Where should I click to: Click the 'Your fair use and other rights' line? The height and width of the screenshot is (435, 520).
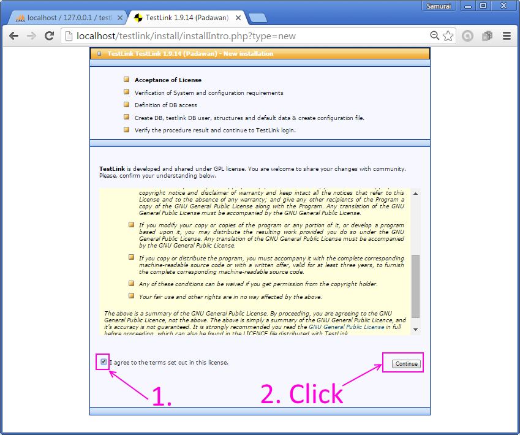[230, 297]
